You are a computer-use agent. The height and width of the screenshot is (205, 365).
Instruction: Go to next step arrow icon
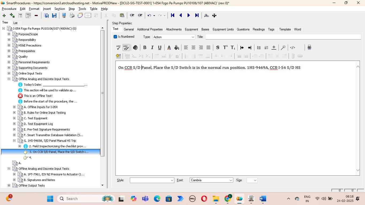189,15
